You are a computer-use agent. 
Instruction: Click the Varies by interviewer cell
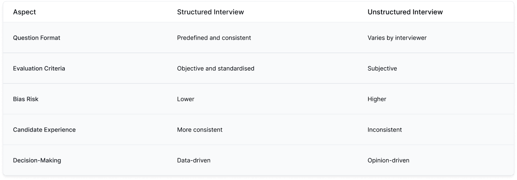point(397,38)
